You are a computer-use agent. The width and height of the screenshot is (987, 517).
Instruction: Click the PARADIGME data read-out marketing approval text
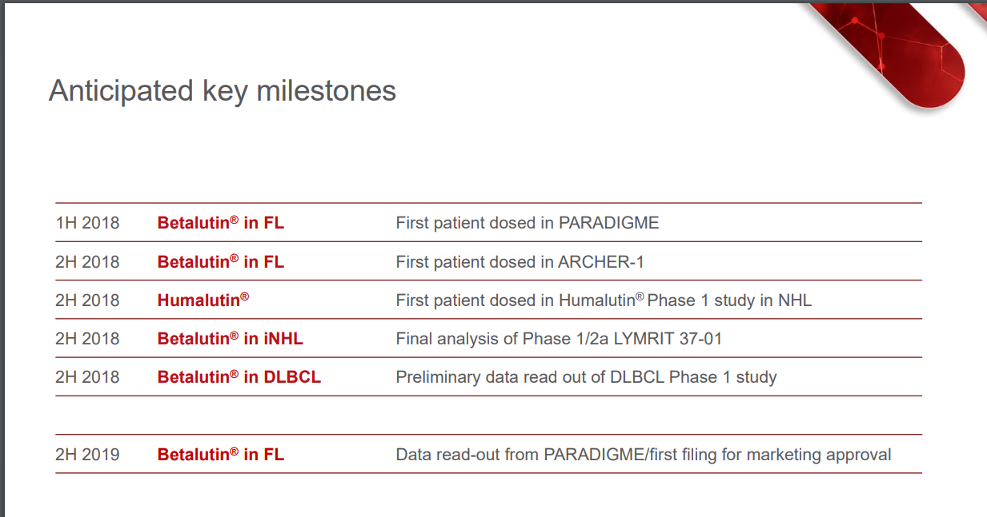pos(644,455)
